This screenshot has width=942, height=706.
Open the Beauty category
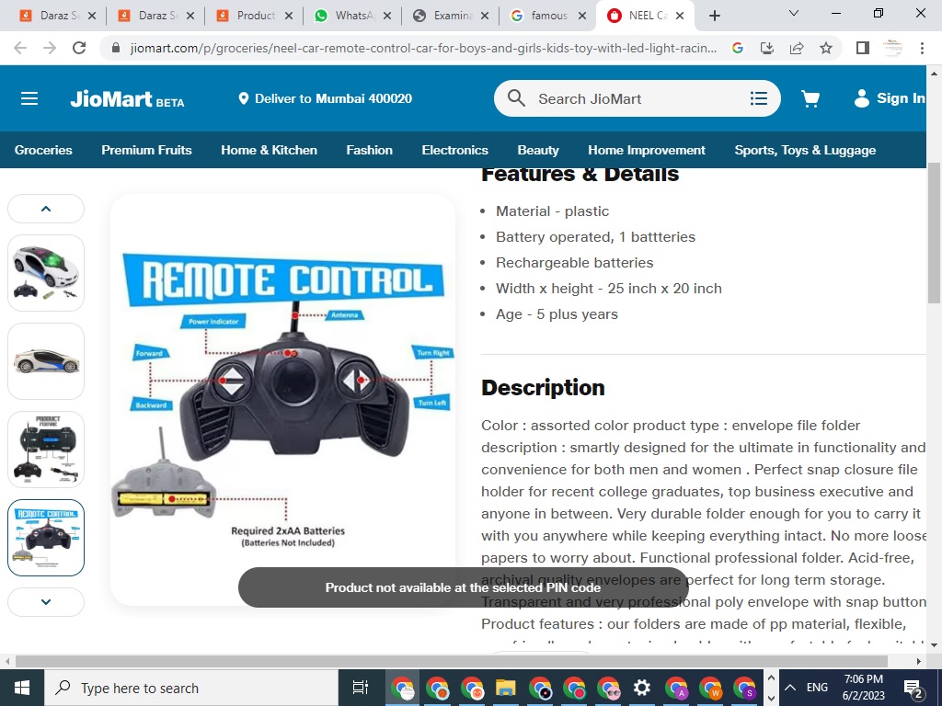coord(538,150)
